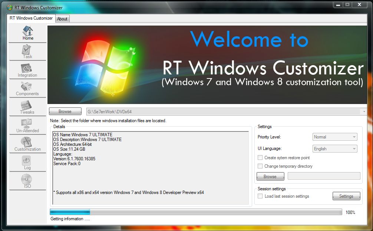This screenshot has height=231, width=373.
Task: Click the 'OS Description:Windows 7 ULTIMATE' line
Action: [87, 140]
